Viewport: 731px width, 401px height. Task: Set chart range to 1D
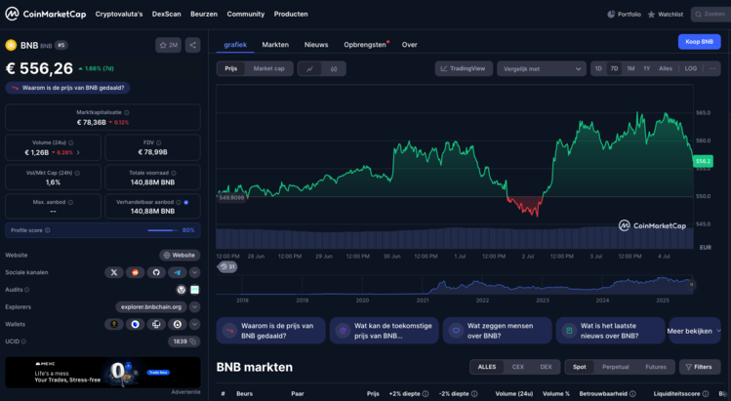pyautogui.click(x=598, y=68)
